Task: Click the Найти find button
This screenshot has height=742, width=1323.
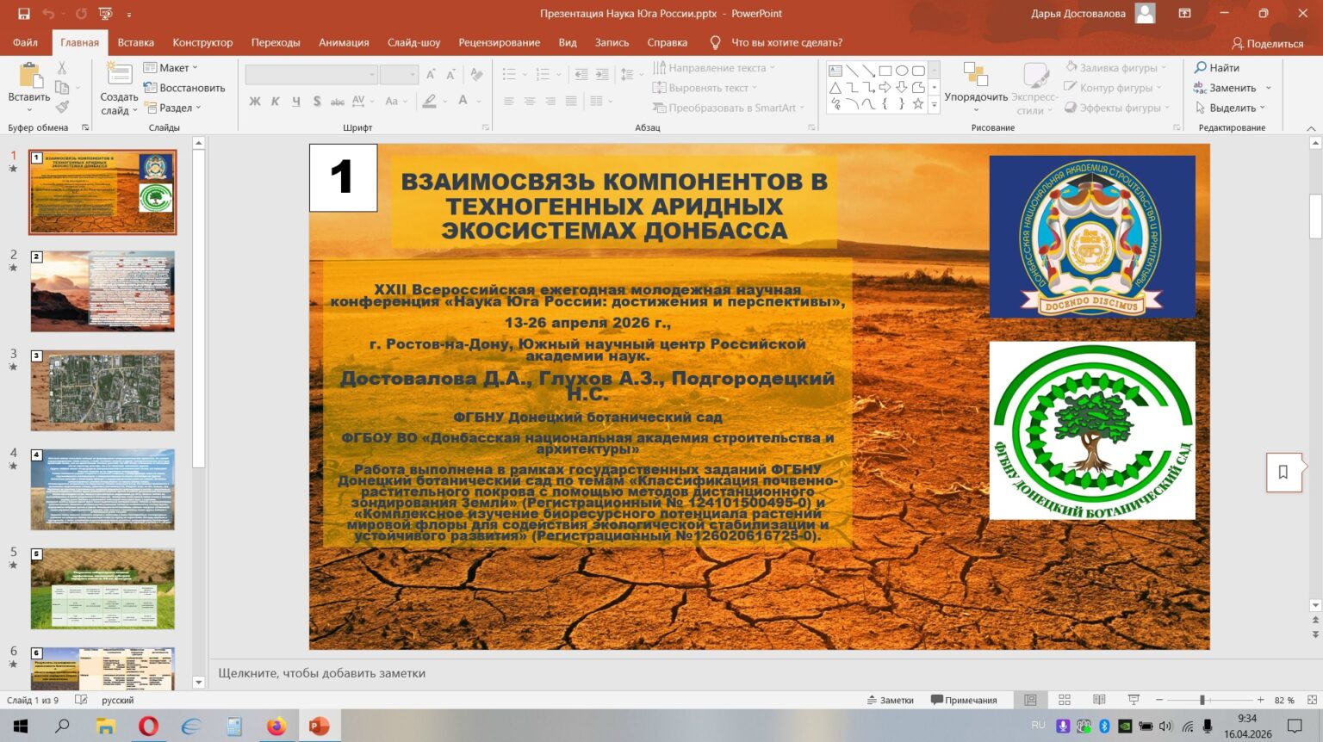Action: (x=1217, y=68)
